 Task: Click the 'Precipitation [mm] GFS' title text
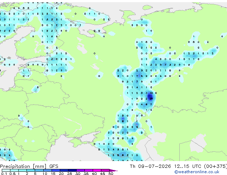tap(29, 166)
